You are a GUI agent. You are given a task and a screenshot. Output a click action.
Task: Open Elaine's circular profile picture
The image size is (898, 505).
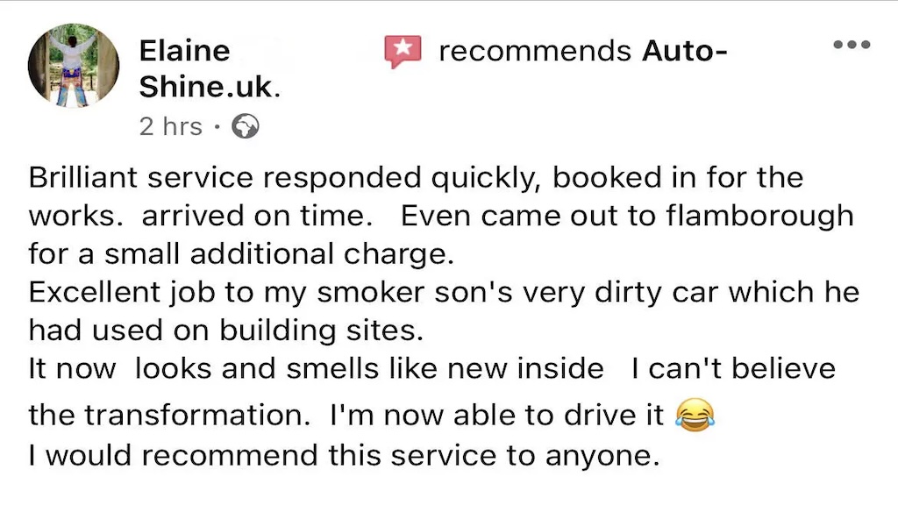coord(74,67)
